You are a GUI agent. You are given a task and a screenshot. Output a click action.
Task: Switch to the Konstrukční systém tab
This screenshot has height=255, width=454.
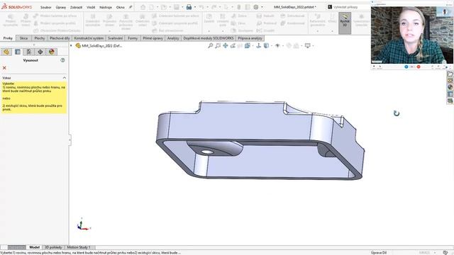(89, 38)
